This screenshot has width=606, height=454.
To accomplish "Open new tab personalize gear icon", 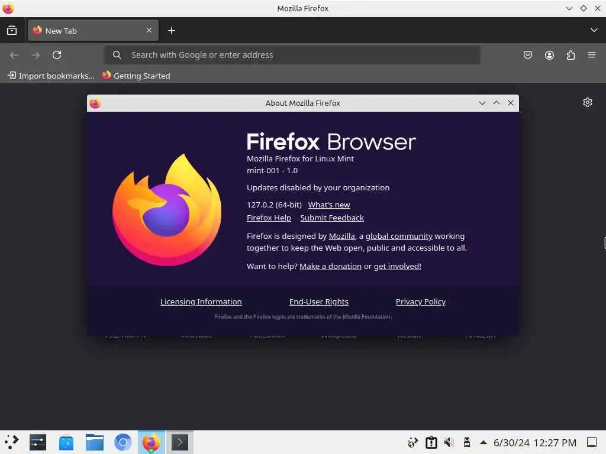I will (588, 102).
